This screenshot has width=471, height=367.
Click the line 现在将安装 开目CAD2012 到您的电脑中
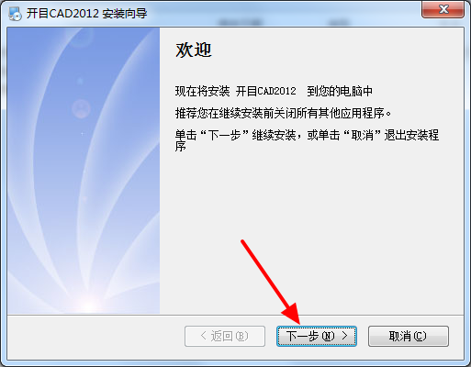click(x=274, y=91)
